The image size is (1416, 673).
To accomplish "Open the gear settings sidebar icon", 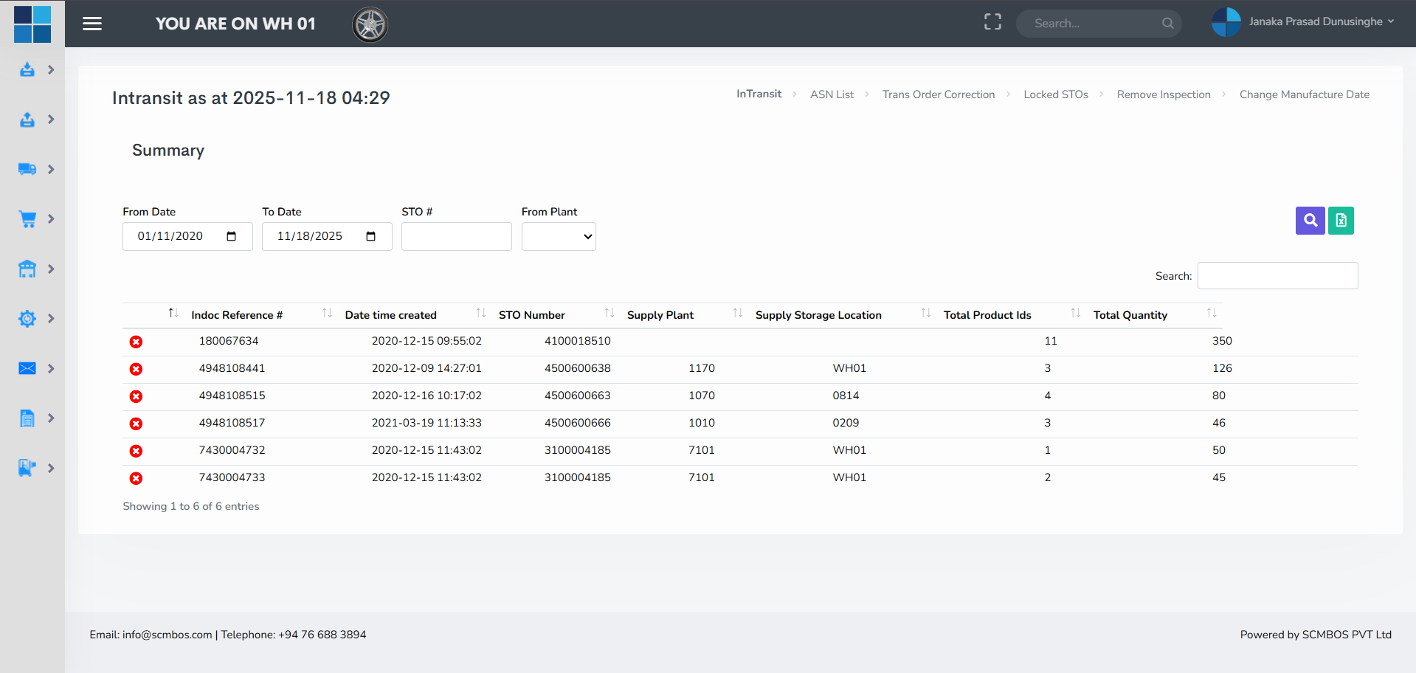I will pyautogui.click(x=27, y=319).
